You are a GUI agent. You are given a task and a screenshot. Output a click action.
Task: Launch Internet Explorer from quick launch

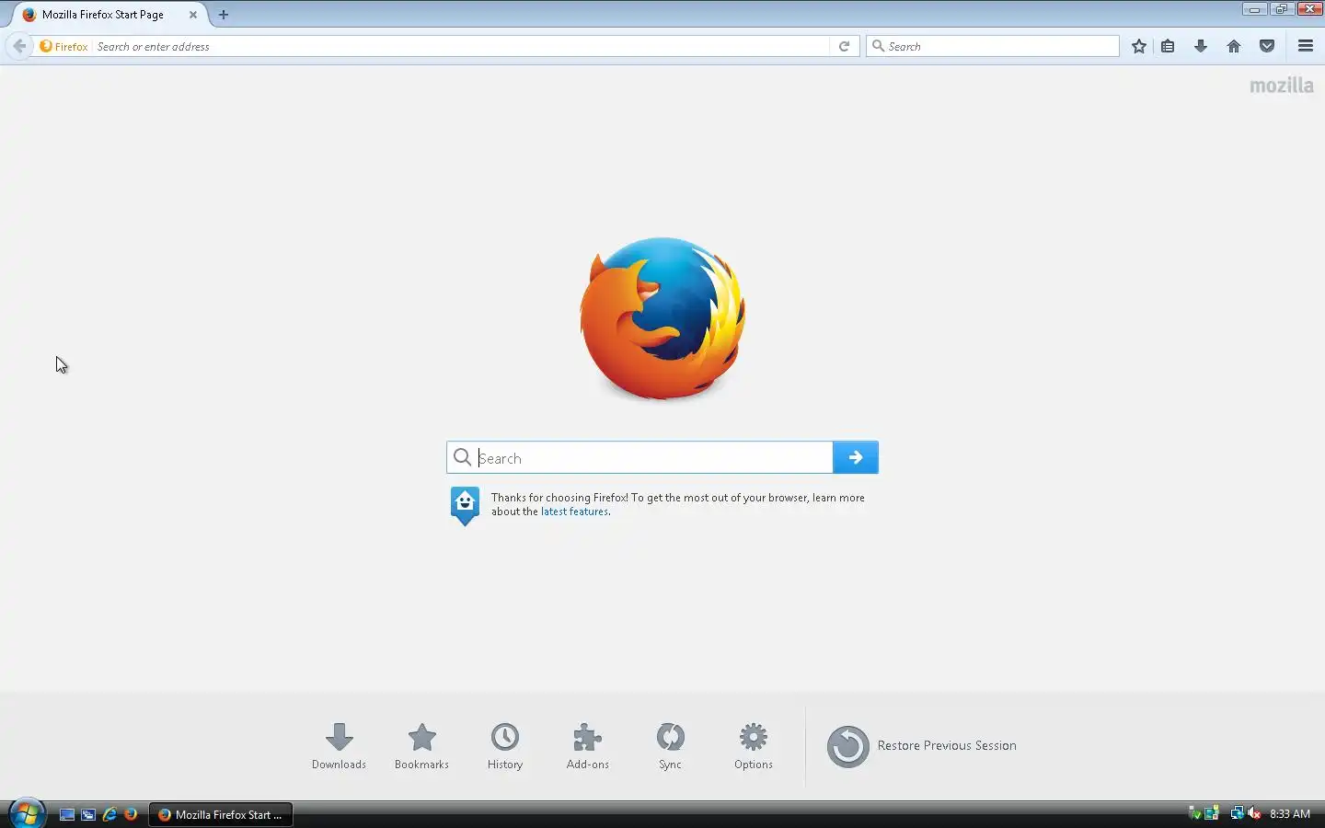point(109,814)
